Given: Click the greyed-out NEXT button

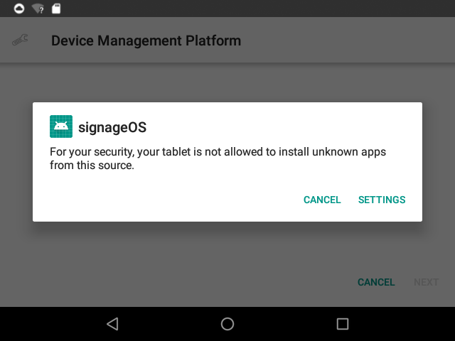Looking at the screenshot, I should [x=426, y=282].
